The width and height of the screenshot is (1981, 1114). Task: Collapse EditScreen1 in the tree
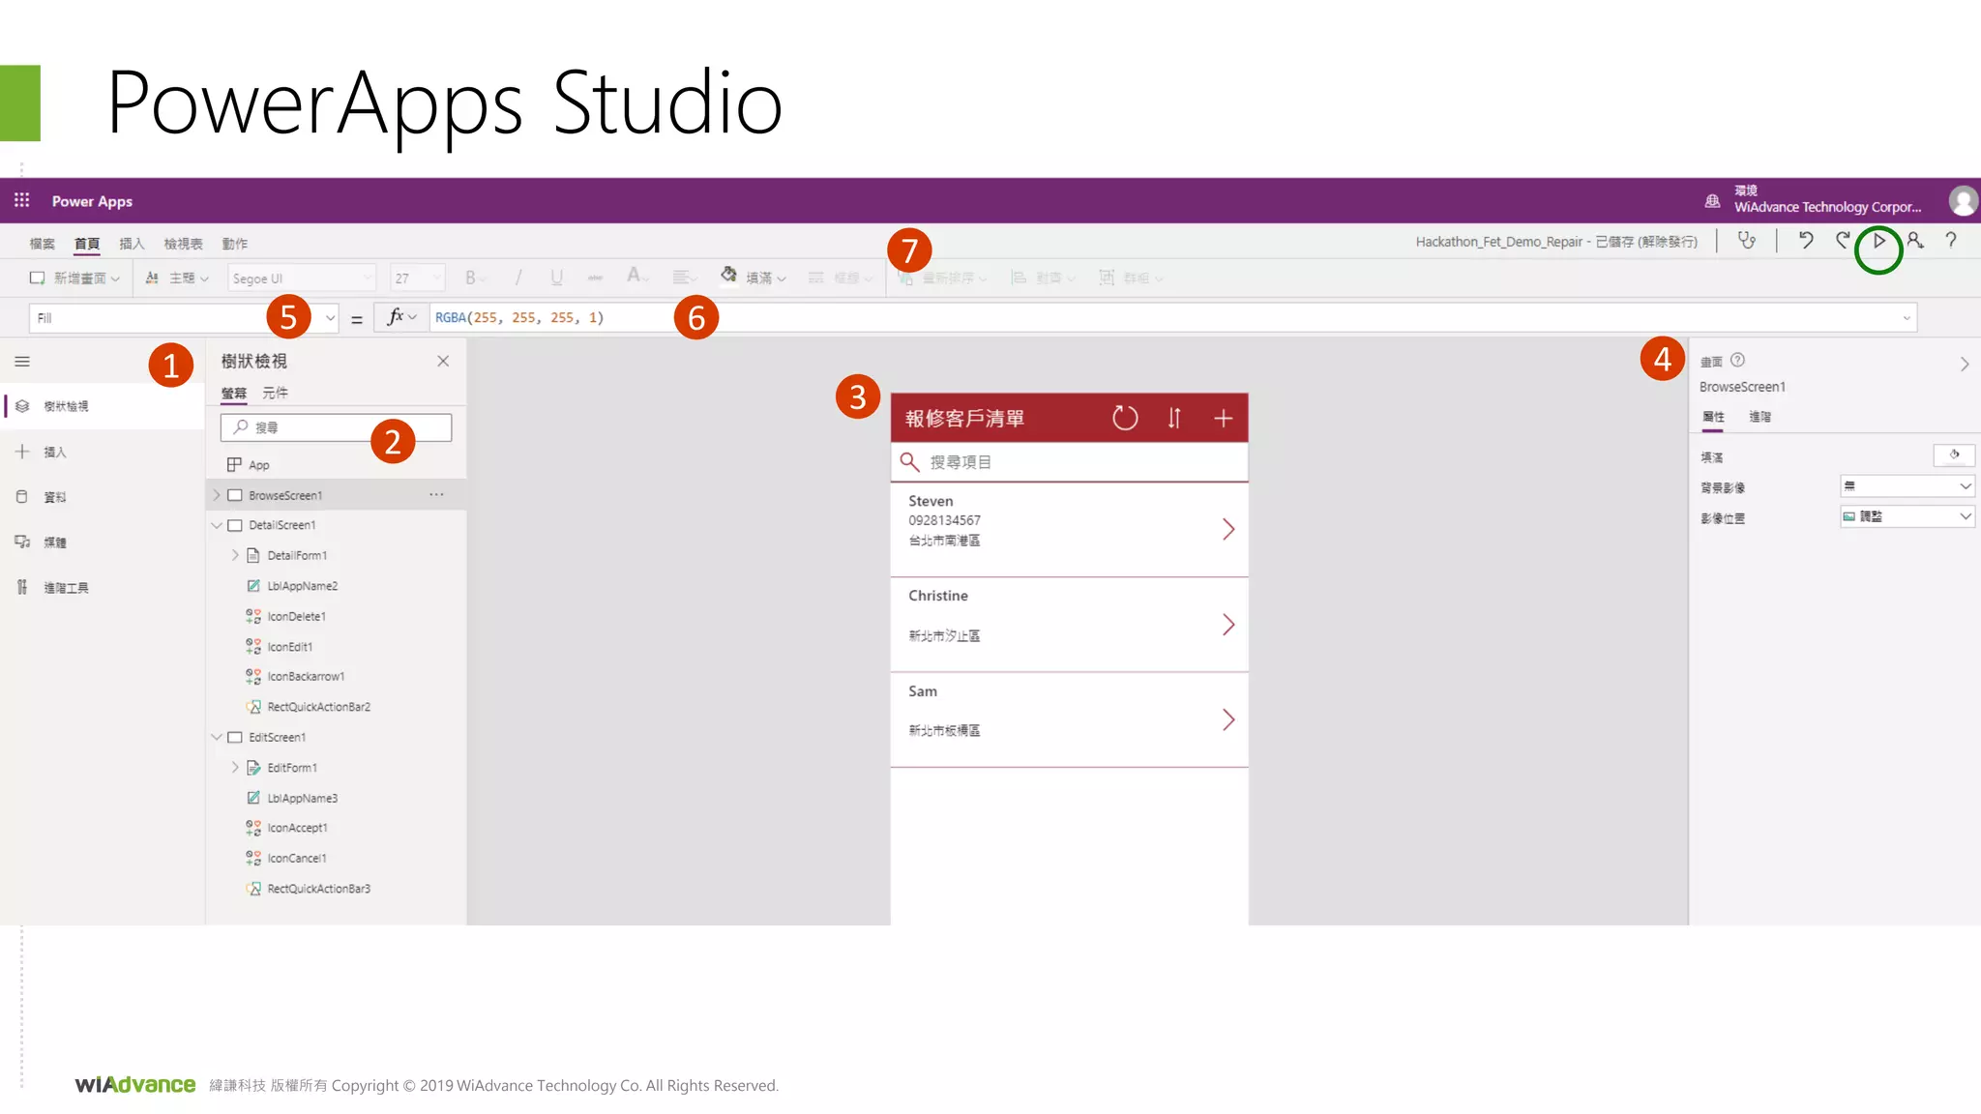[x=217, y=737]
